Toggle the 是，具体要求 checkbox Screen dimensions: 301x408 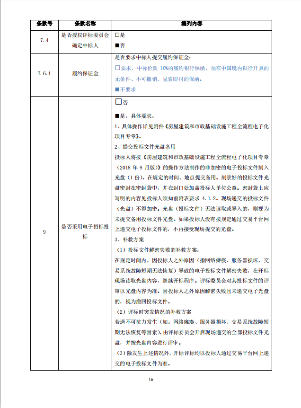pyautogui.click(x=117, y=116)
